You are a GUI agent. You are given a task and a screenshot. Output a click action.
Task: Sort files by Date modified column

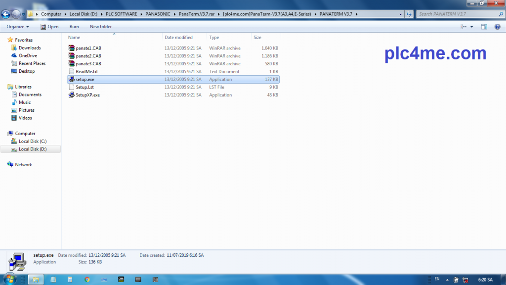pos(178,38)
